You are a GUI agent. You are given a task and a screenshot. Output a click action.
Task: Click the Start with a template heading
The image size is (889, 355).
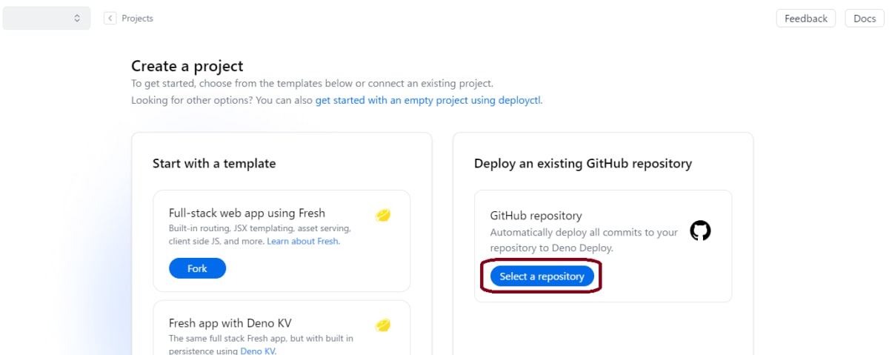[x=214, y=164]
